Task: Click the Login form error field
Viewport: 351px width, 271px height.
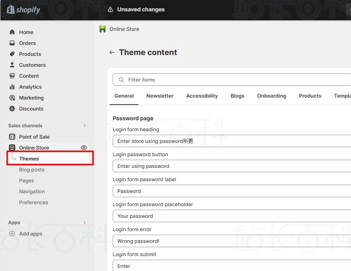Action: click(232, 241)
